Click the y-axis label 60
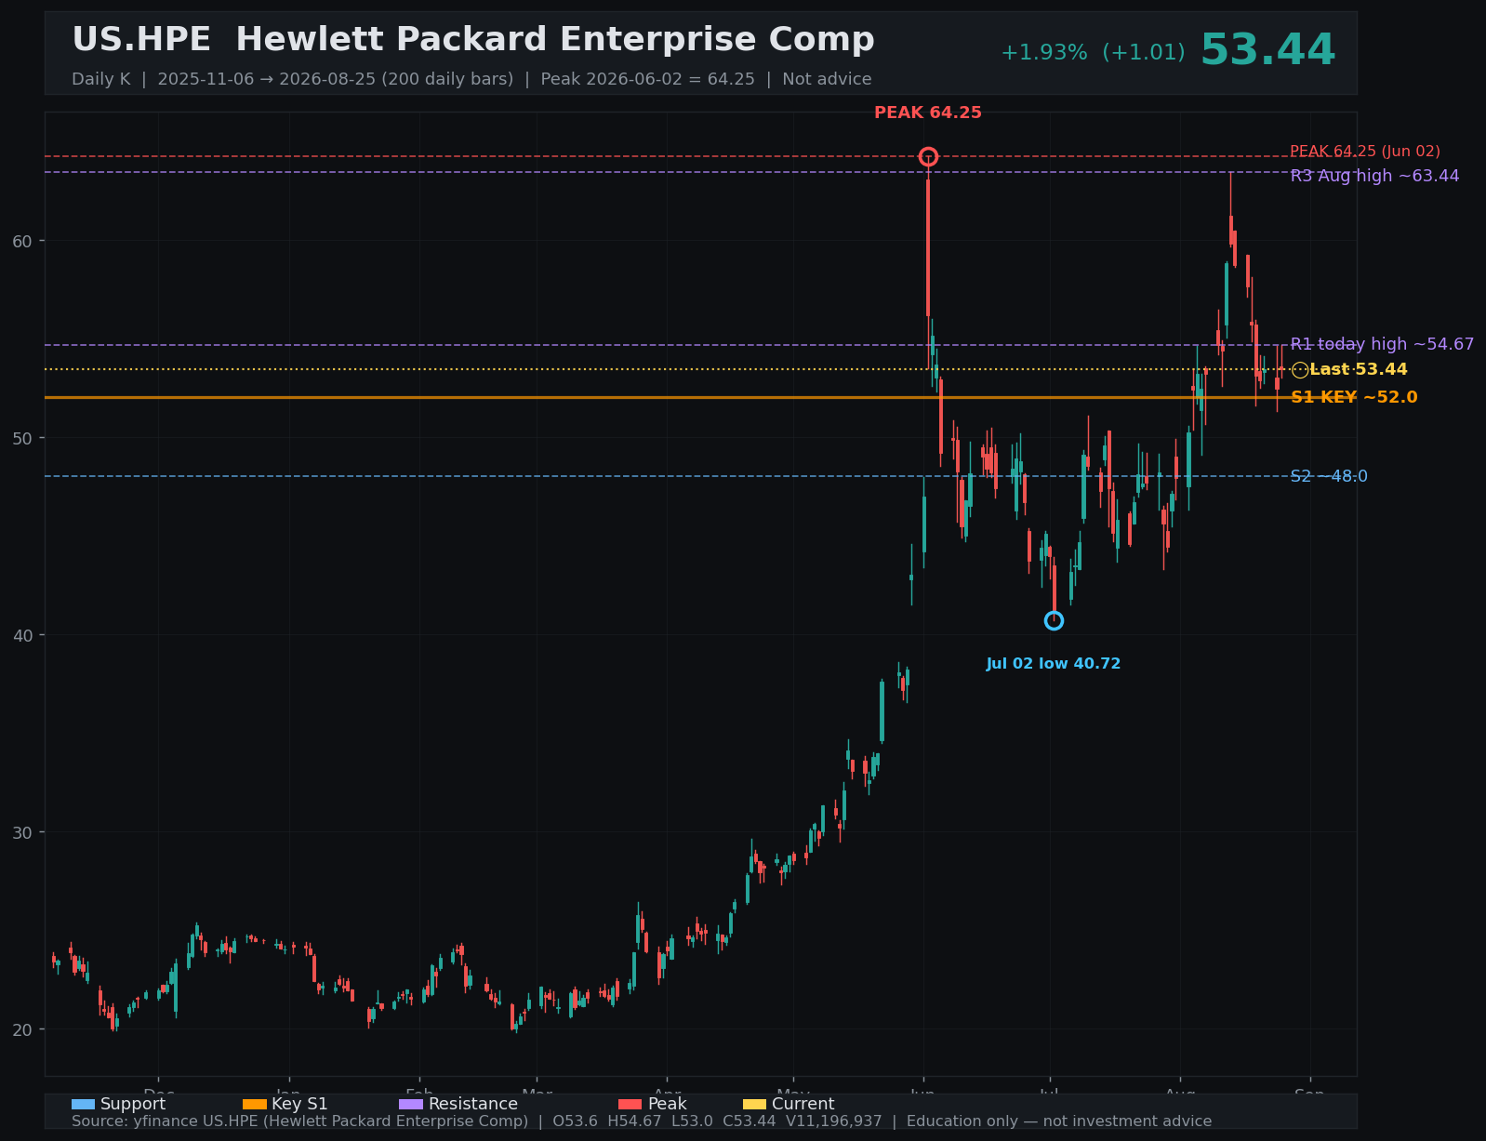Screen dimensions: 1486x1141 coord(22,241)
